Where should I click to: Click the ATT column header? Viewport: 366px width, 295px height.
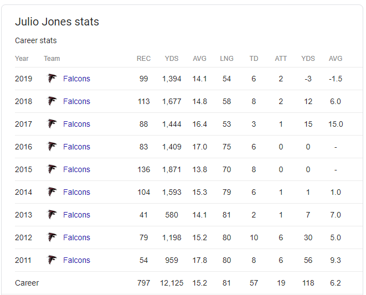[x=281, y=58]
